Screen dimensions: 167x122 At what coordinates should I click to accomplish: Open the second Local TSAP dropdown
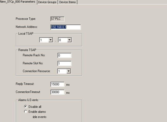pos(69,40)
